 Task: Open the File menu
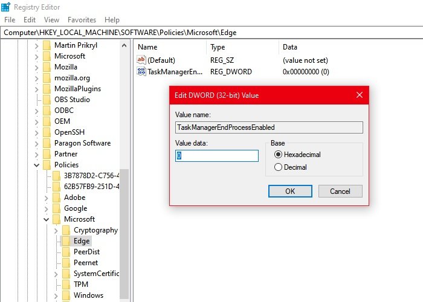pyautogui.click(x=10, y=20)
